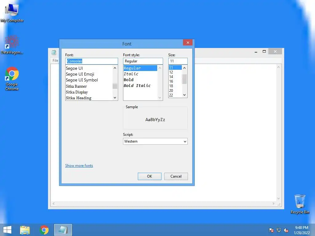Screen dimensions: 315x236
Task: Close the Font dialog with X
Action: (x=188, y=42)
